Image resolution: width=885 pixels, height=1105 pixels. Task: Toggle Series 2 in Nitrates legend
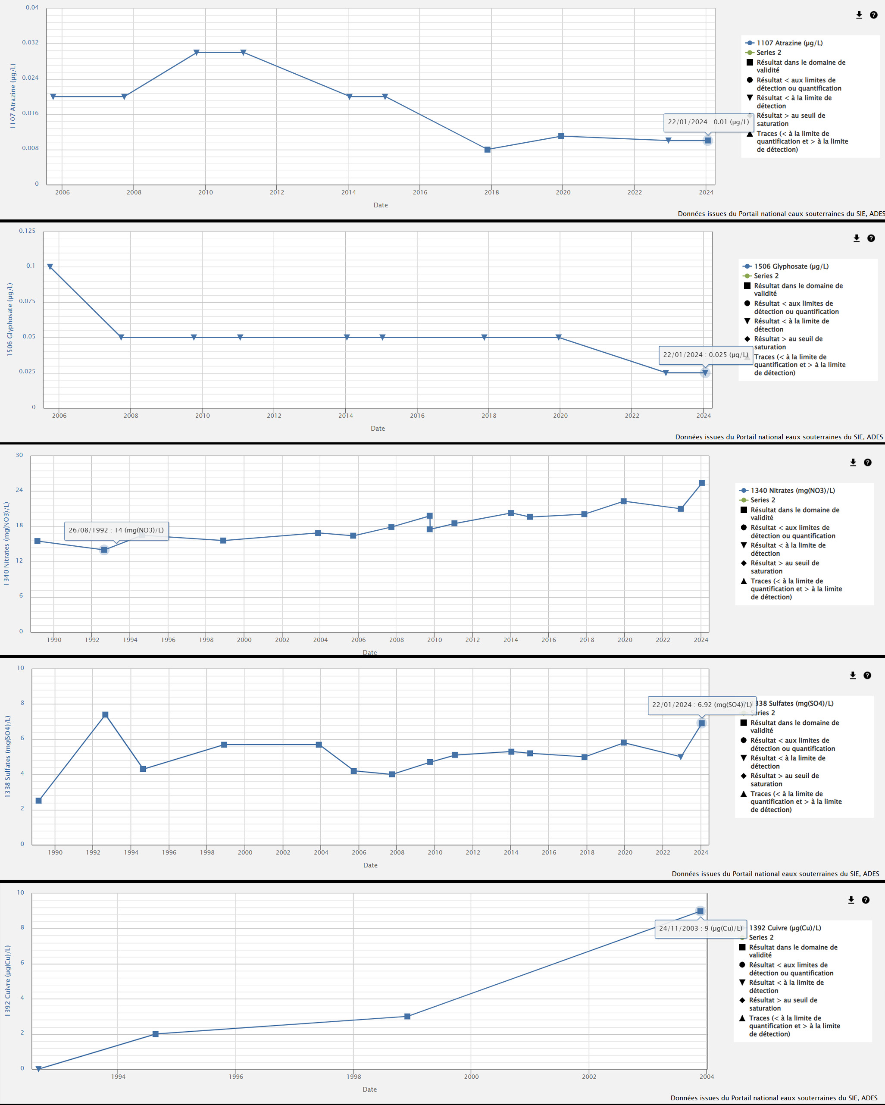point(763,500)
